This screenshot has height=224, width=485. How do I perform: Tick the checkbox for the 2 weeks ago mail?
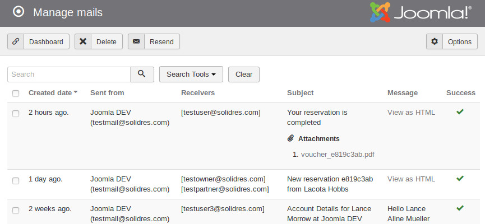point(16,210)
